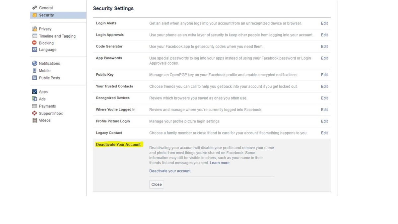Edit the Code Generator setting
The width and height of the screenshot is (398, 224).
(x=324, y=46)
